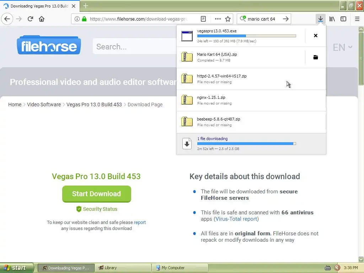364x273 pixels.
Task: Click the download arrow summary icon
Action: click(187, 144)
